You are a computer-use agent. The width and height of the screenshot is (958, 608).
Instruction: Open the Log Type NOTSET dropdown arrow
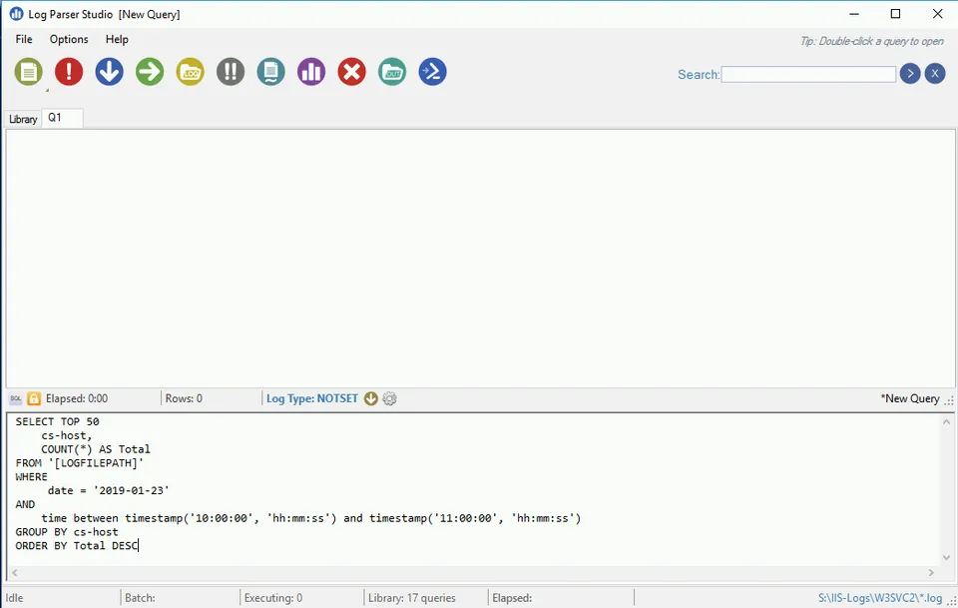coord(370,398)
